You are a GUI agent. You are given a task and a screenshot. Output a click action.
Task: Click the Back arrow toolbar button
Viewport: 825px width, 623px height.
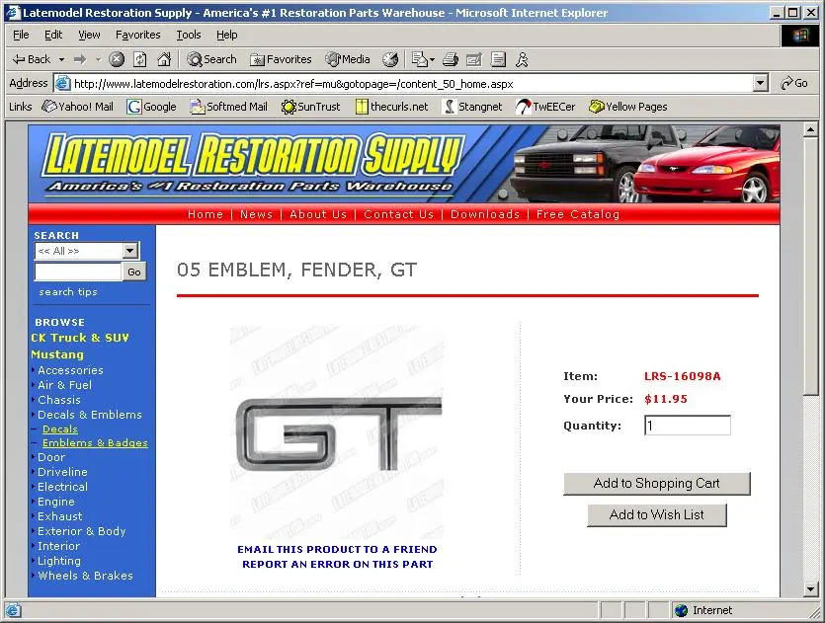(32, 59)
